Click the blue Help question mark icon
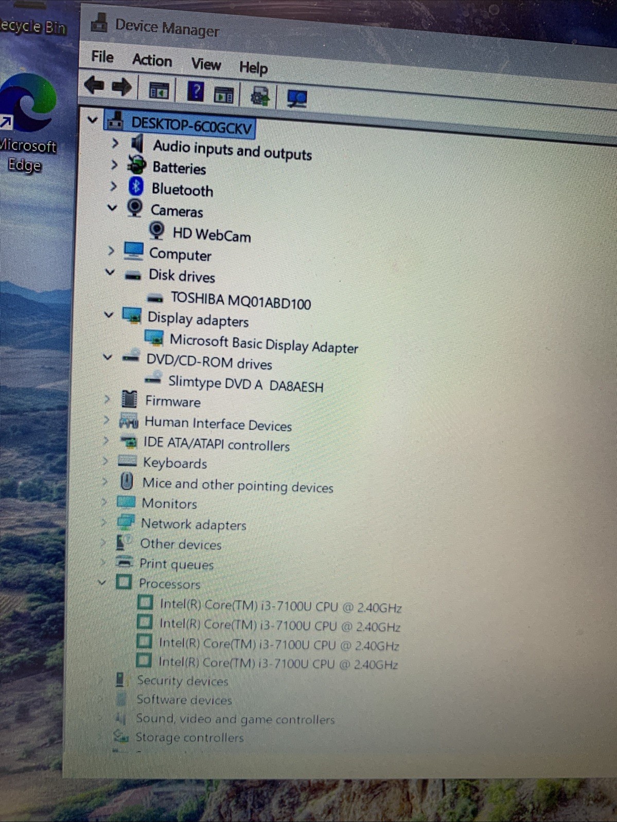This screenshot has width=617, height=822. click(x=196, y=92)
